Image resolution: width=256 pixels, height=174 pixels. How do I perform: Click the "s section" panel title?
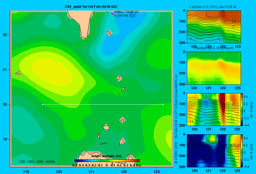click(x=213, y=48)
